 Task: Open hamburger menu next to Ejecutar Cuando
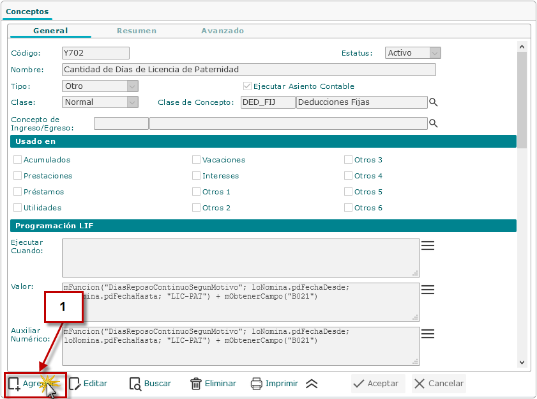click(428, 245)
